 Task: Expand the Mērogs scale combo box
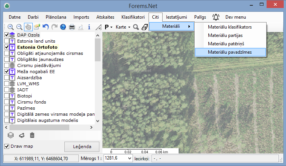pyautogui.click(x=129, y=158)
